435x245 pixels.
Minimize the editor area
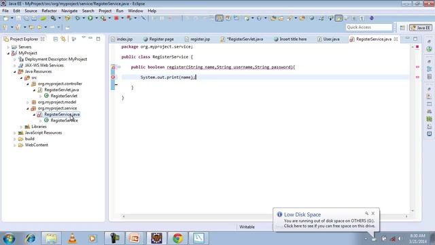click(x=407, y=38)
